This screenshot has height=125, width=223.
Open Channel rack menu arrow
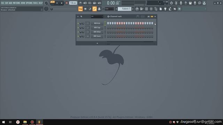(78, 16)
